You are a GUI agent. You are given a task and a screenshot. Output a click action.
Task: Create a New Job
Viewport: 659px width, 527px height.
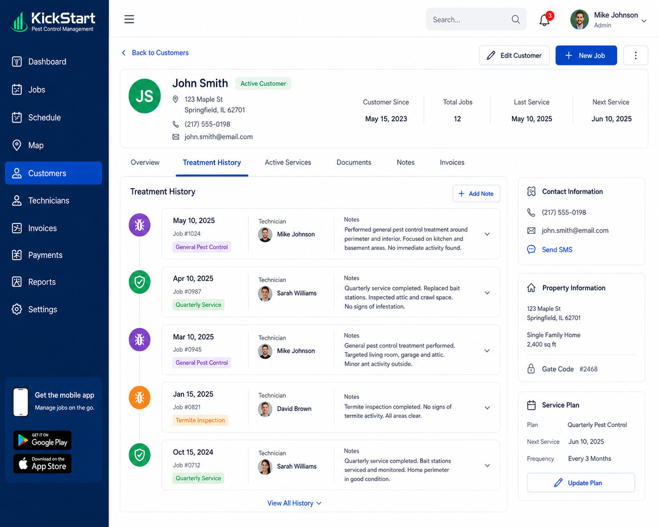(x=586, y=55)
